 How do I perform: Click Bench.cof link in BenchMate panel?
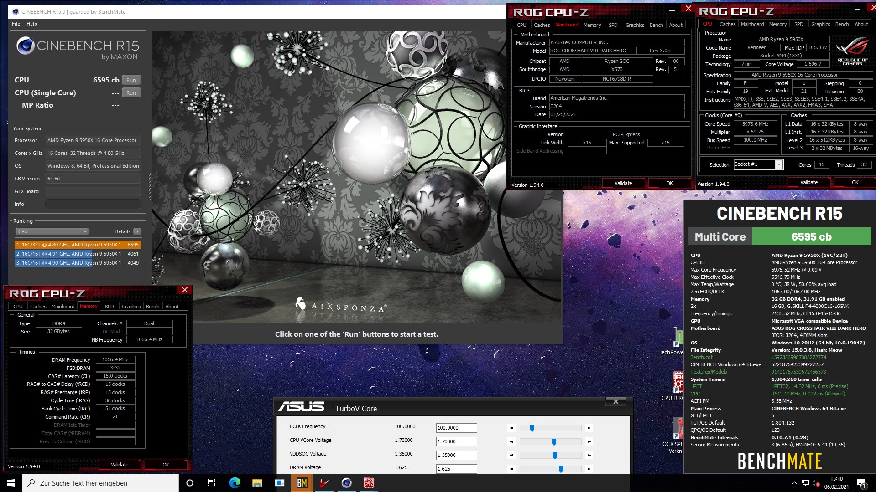click(x=701, y=357)
